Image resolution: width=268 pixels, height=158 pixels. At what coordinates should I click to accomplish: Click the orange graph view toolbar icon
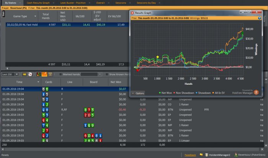pos(44,74)
